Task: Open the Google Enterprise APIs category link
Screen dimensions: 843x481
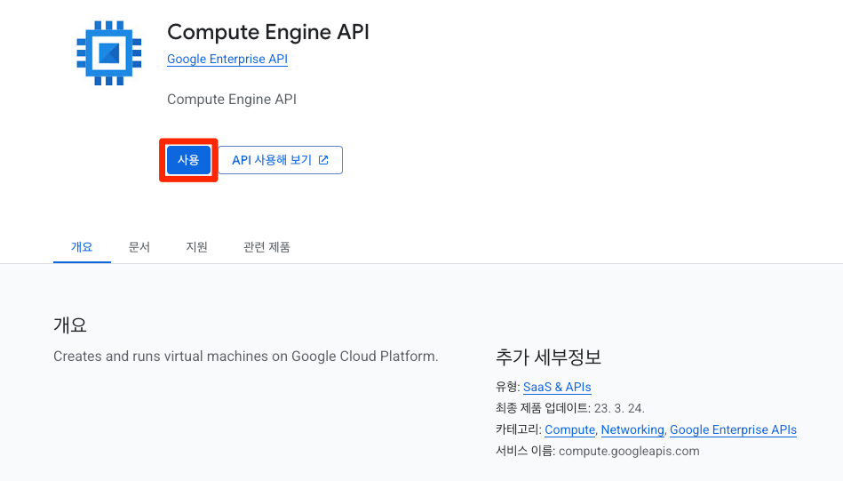Action: (x=733, y=430)
